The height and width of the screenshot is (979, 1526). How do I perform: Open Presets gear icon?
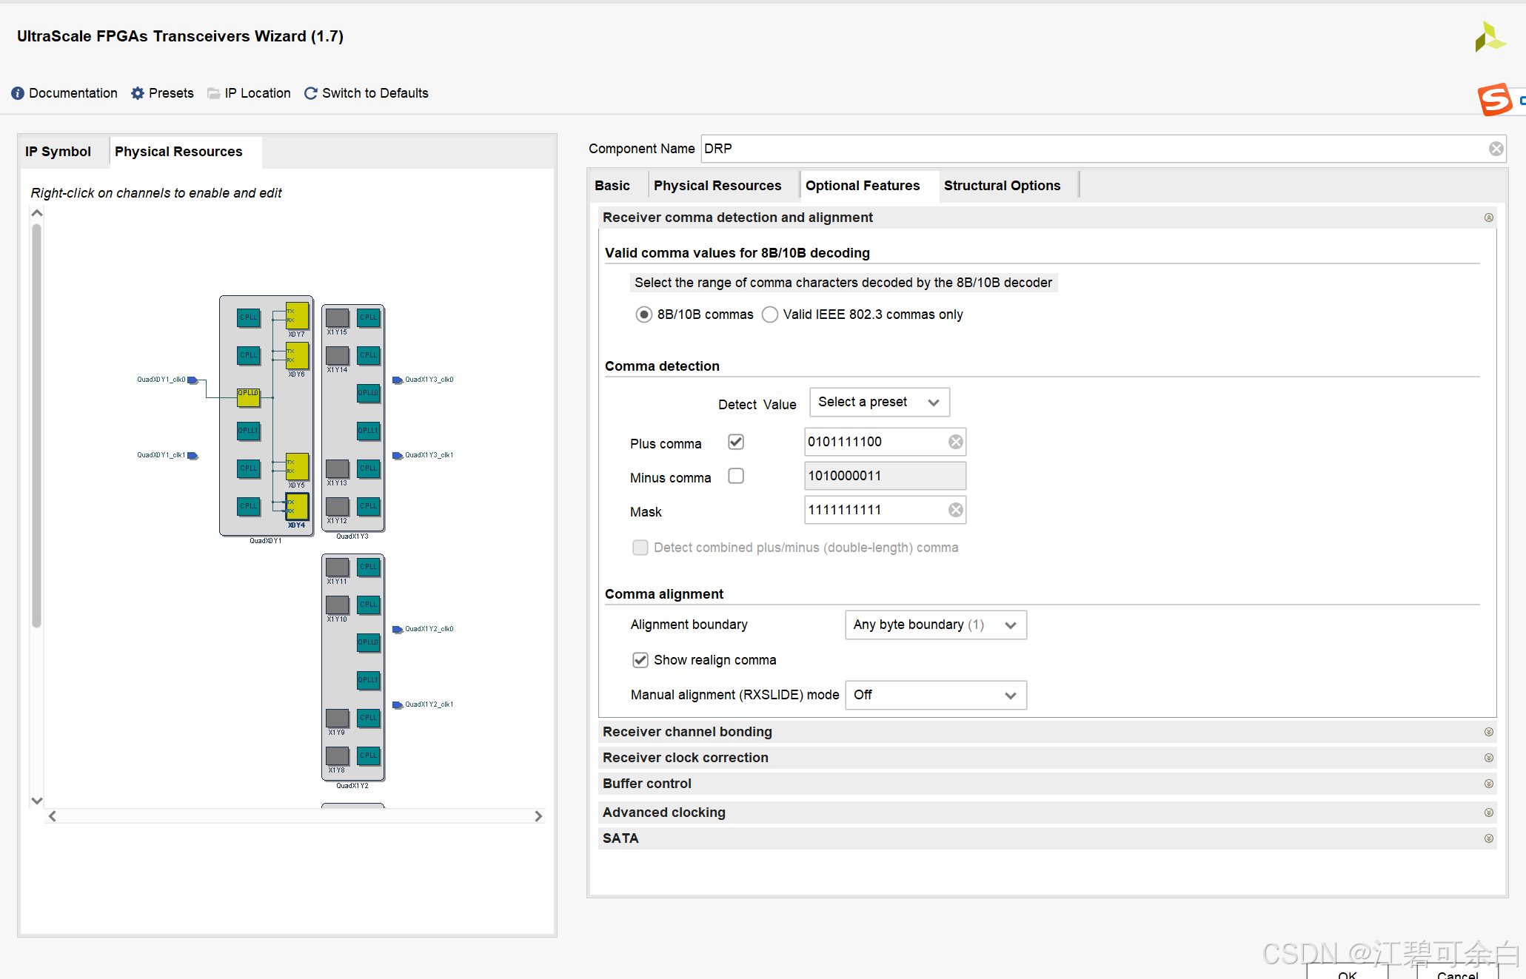click(x=138, y=93)
